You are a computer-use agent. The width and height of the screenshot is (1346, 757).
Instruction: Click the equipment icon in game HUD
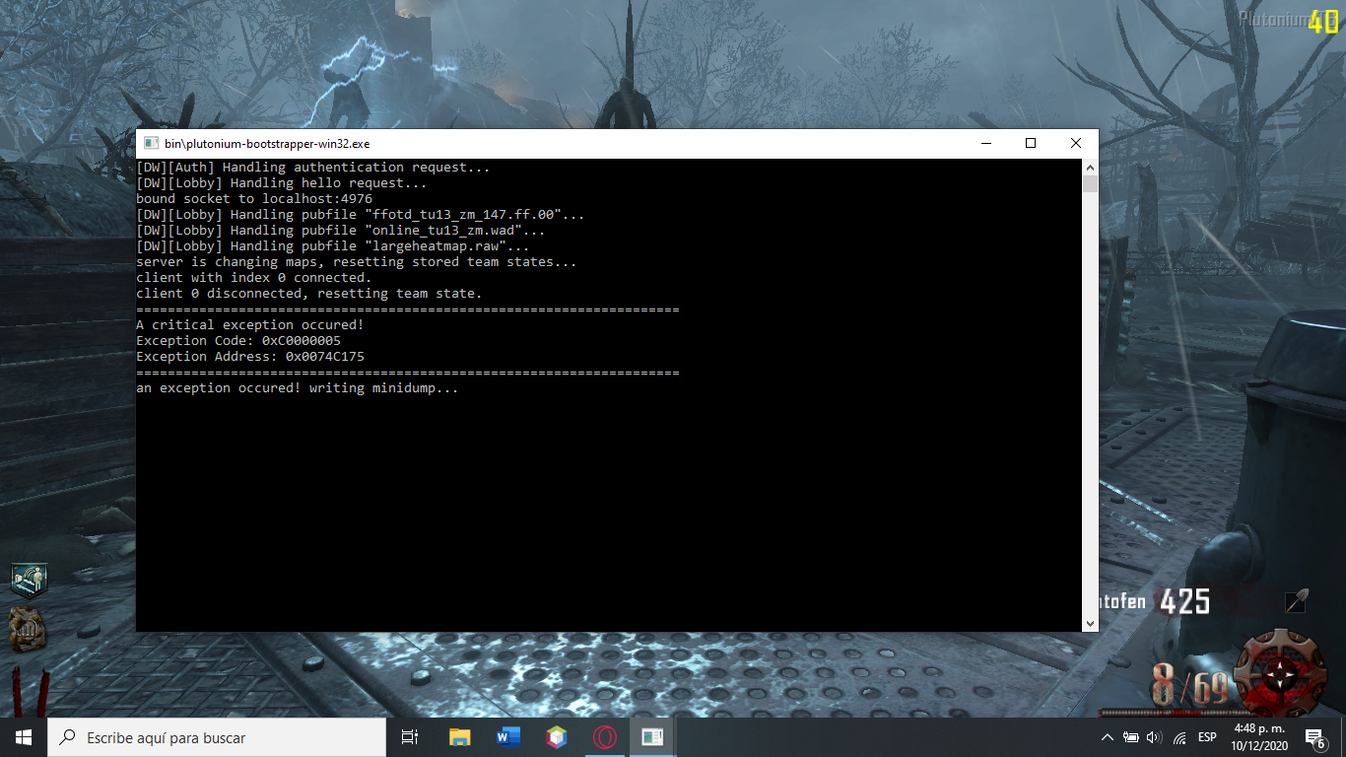[29, 628]
